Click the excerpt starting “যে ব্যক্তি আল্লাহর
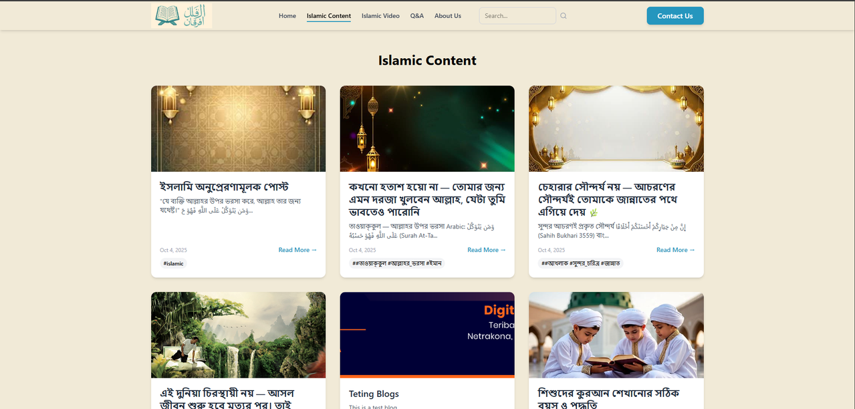 tap(230, 205)
